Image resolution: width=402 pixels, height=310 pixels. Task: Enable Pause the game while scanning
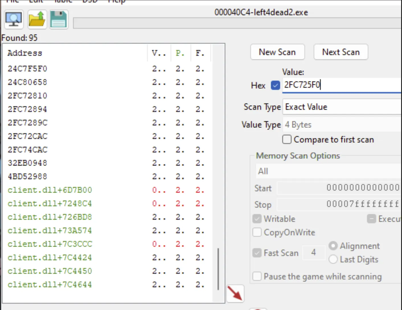(x=257, y=276)
